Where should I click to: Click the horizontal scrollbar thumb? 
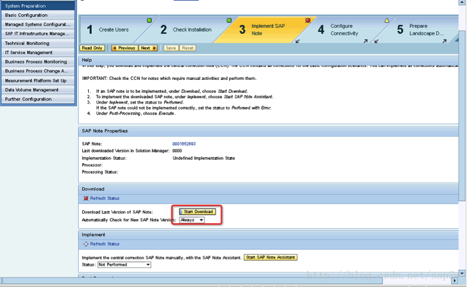pos(193,280)
